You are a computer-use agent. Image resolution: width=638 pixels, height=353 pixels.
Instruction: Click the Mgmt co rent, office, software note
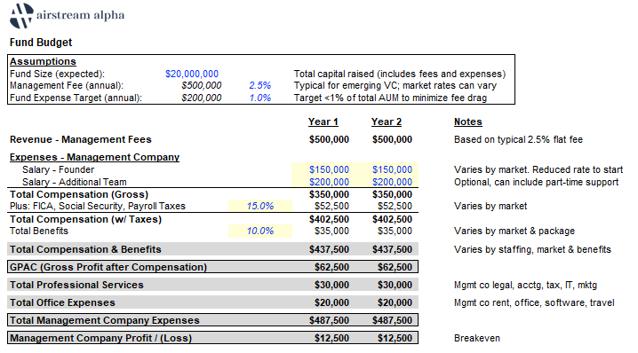pos(534,302)
